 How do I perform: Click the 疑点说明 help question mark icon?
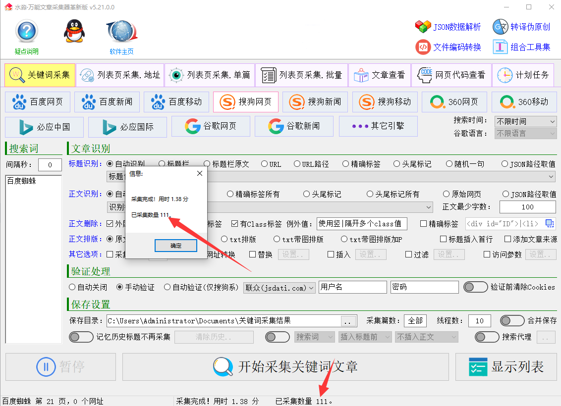pyautogui.click(x=26, y=32)
